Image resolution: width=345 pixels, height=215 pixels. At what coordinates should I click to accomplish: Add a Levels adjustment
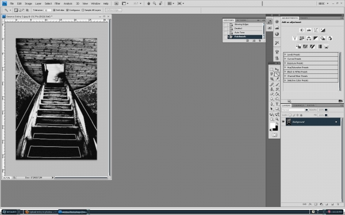point(309,30)
